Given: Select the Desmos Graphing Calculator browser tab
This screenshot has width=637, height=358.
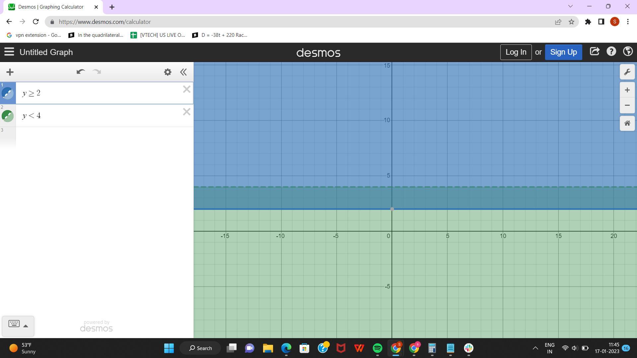Looking at the screenshot, I should pos(51,7).
